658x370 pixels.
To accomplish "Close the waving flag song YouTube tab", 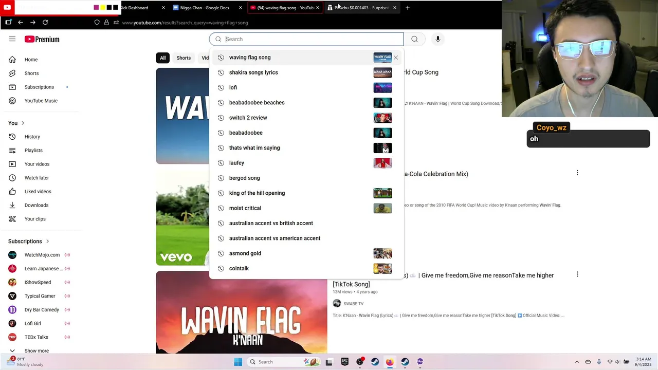I will coord(318,8).
